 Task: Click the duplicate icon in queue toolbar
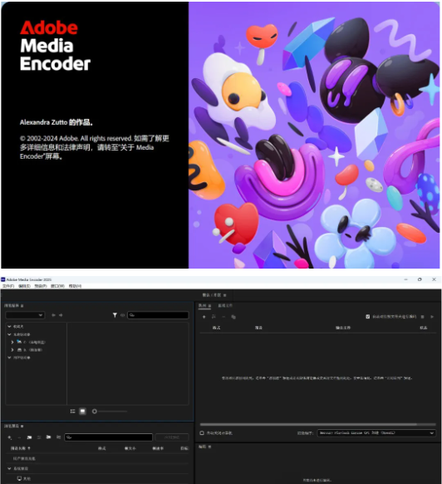coord(233,317)
